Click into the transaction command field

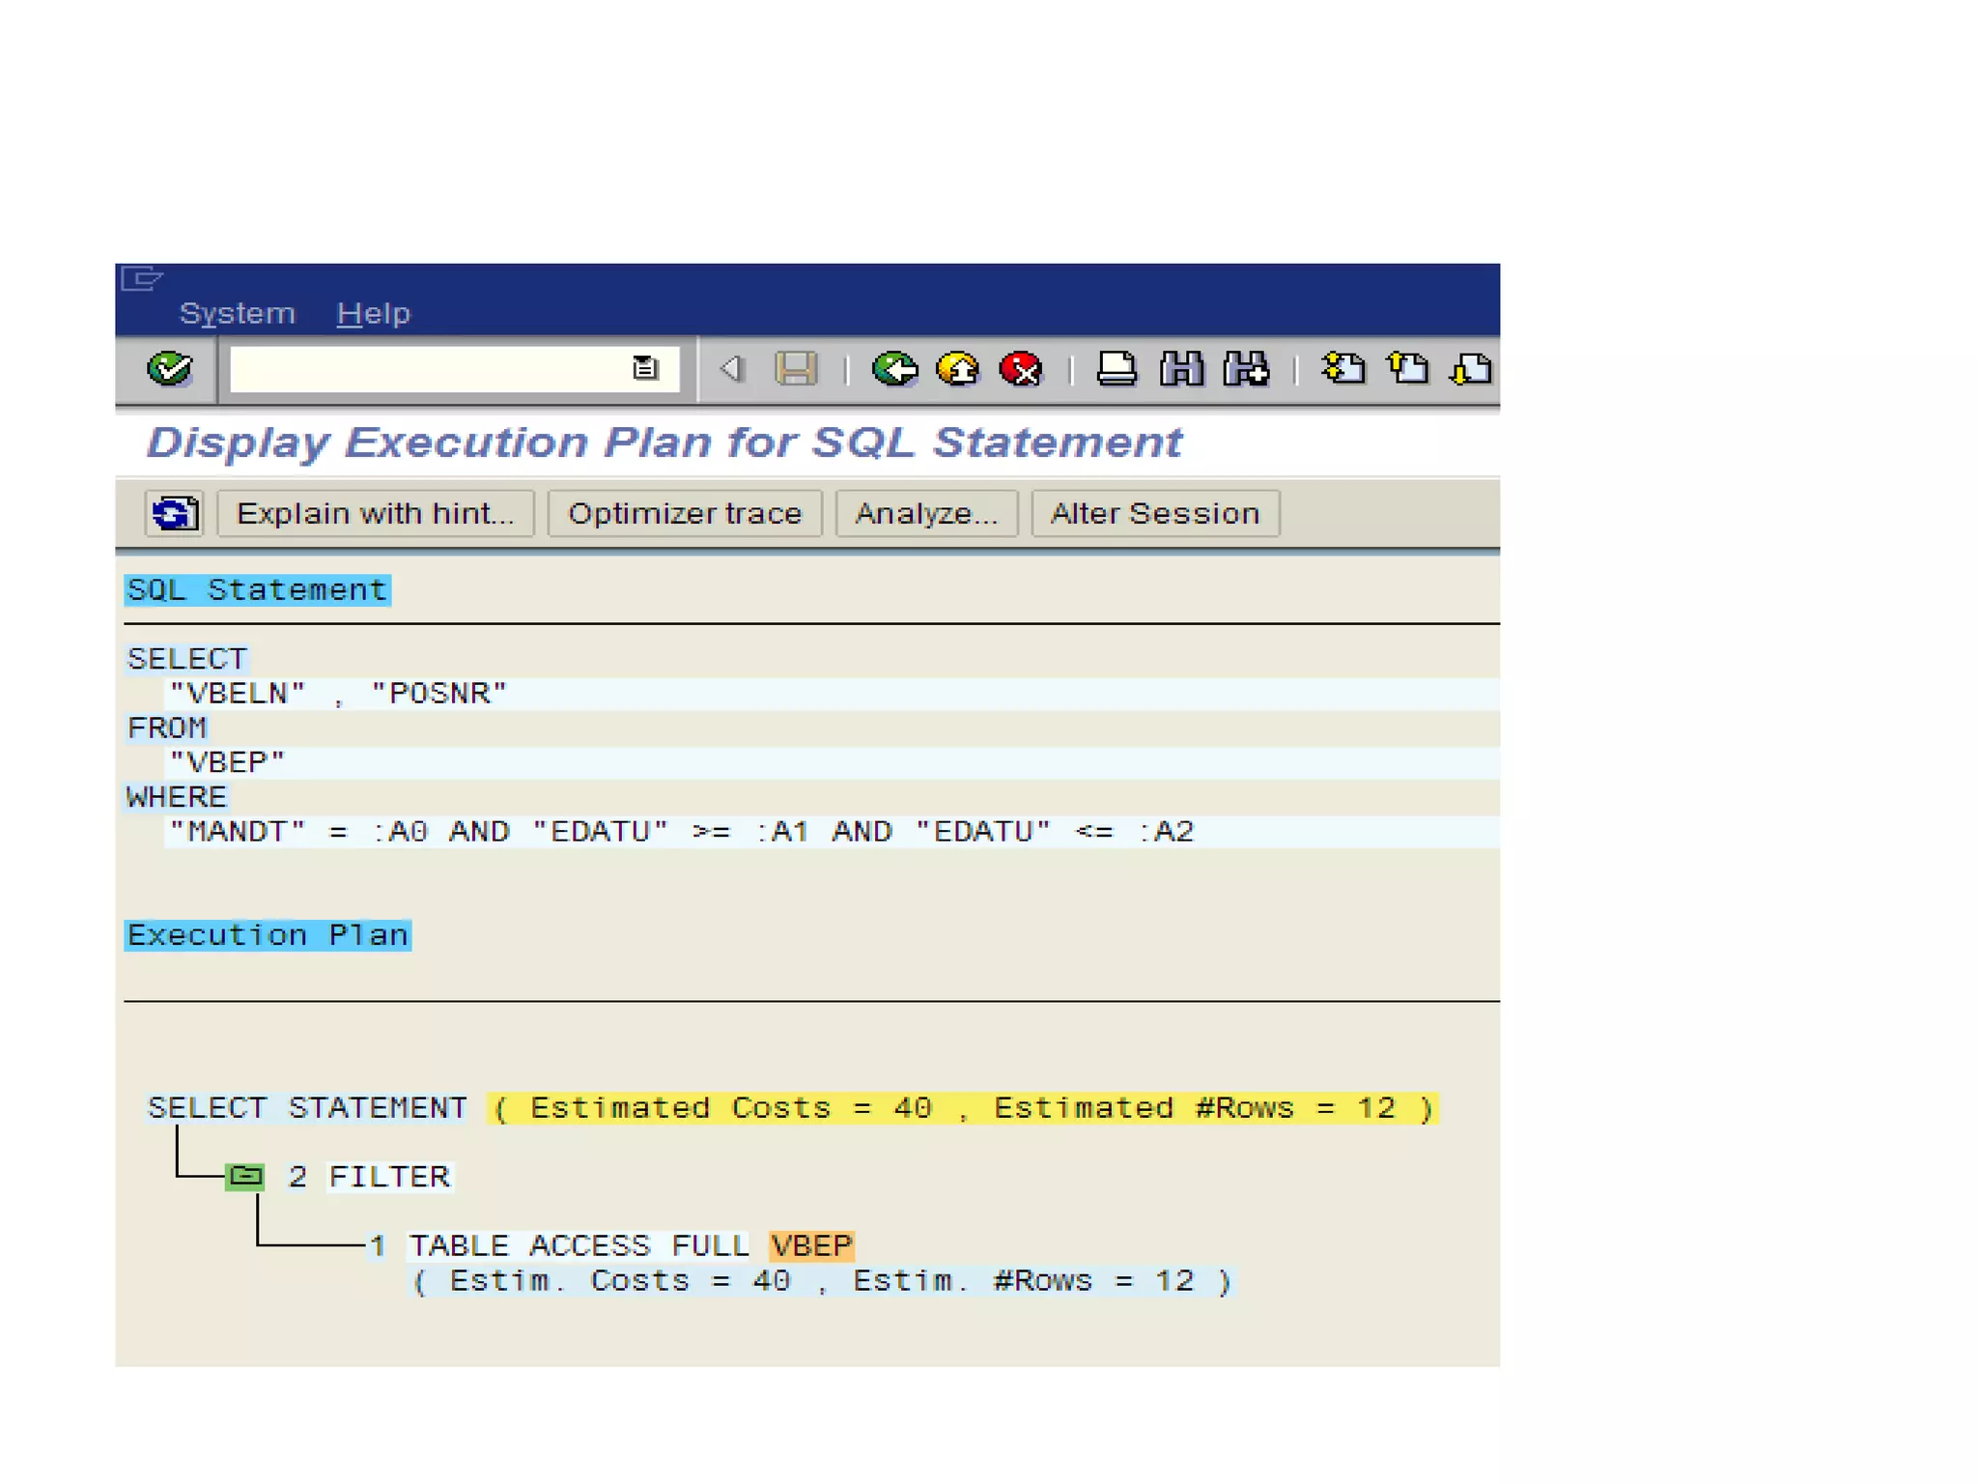(x=425, y=368)
